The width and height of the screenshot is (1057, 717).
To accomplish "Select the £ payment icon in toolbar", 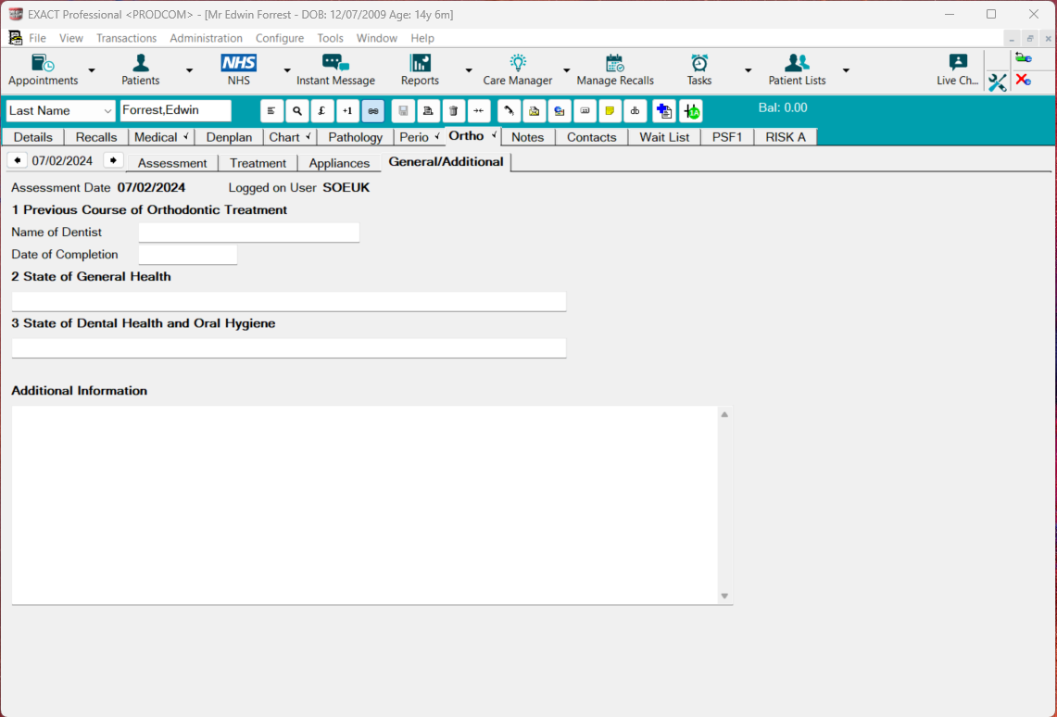I will (321, 111).
